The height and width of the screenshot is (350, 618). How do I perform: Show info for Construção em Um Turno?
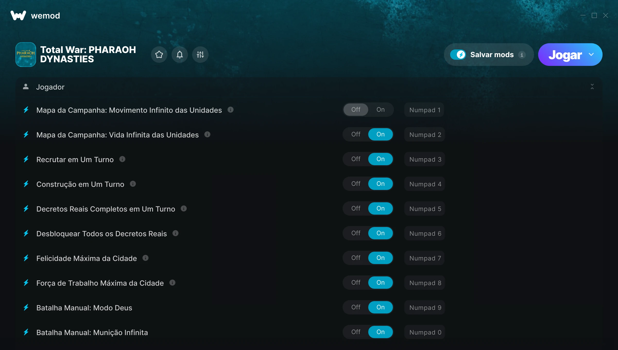coord(133,184)
